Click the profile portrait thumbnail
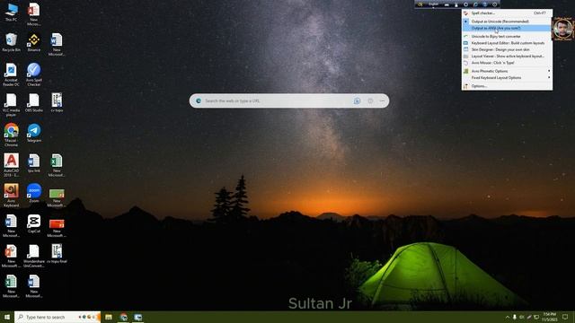The width and height of the screenshot is (575, 323). 563,28
